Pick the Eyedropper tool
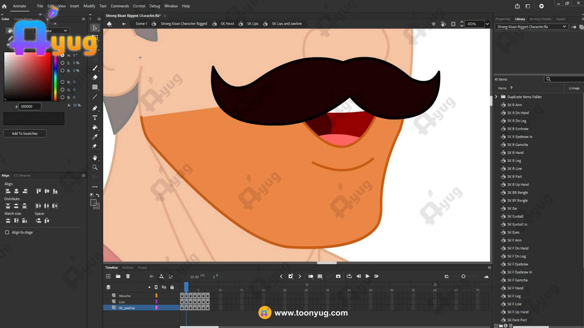The width and height of the screenshot is (584, 328). coord(95,137)
